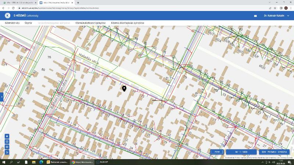Open File Explorer from taskbar
The image size is (294, 165).
coord(33,162)
